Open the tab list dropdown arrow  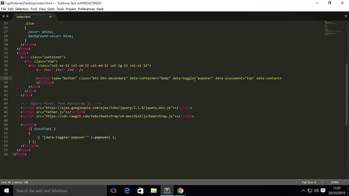(x=346, y=16)
